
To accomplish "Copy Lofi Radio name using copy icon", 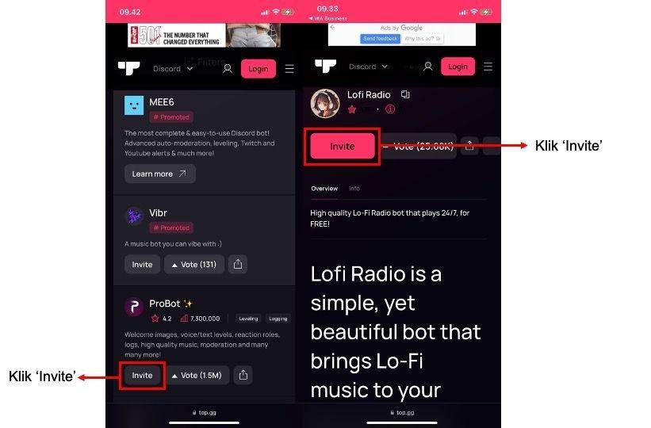I will point(405,94).
